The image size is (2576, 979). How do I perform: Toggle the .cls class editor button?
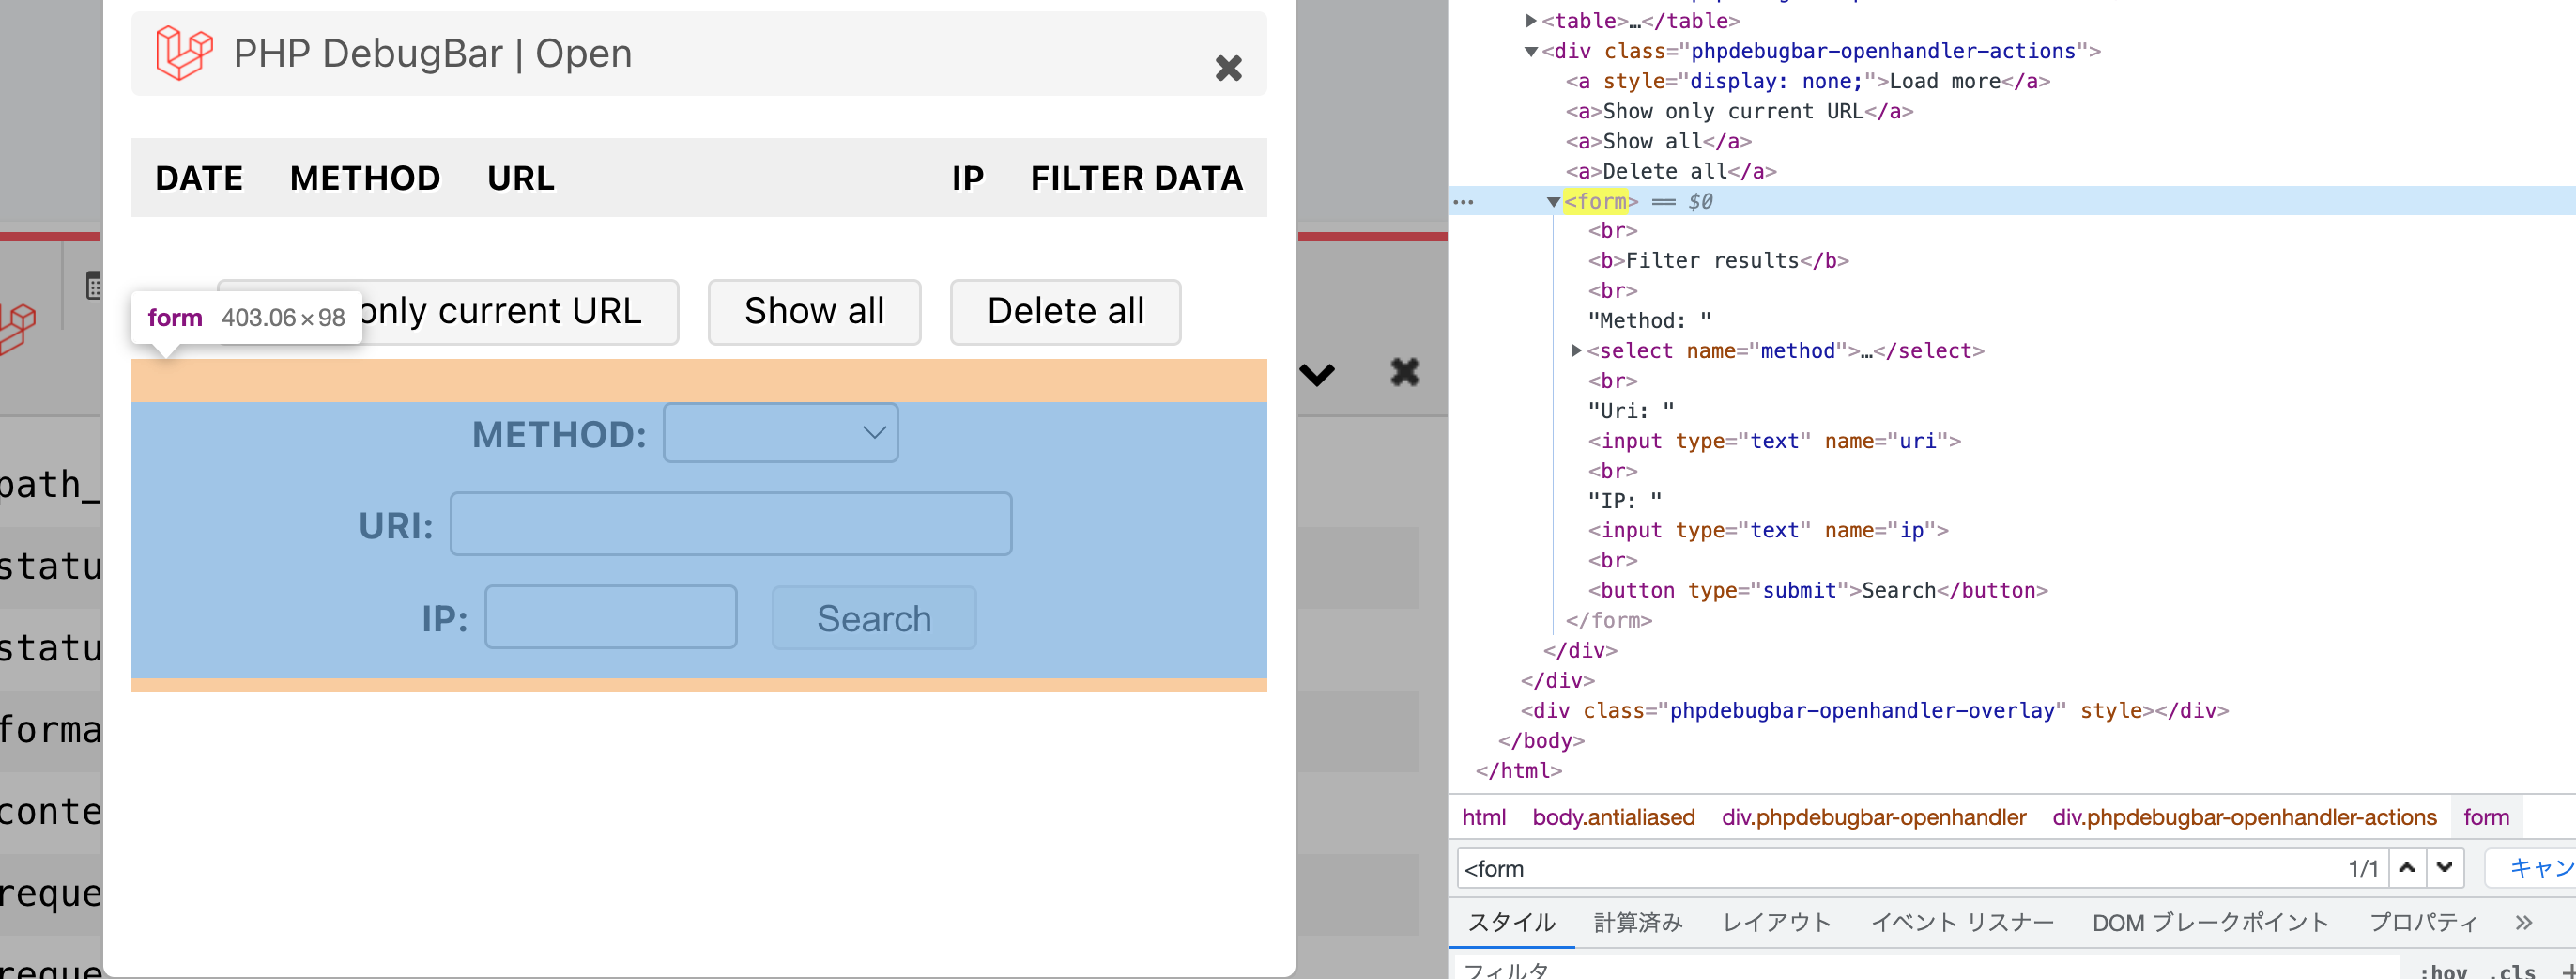2512,973
